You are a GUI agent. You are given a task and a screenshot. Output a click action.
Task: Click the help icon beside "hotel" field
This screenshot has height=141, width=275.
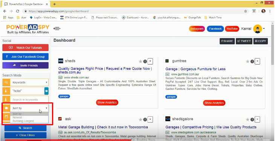[x=46, y=91]
